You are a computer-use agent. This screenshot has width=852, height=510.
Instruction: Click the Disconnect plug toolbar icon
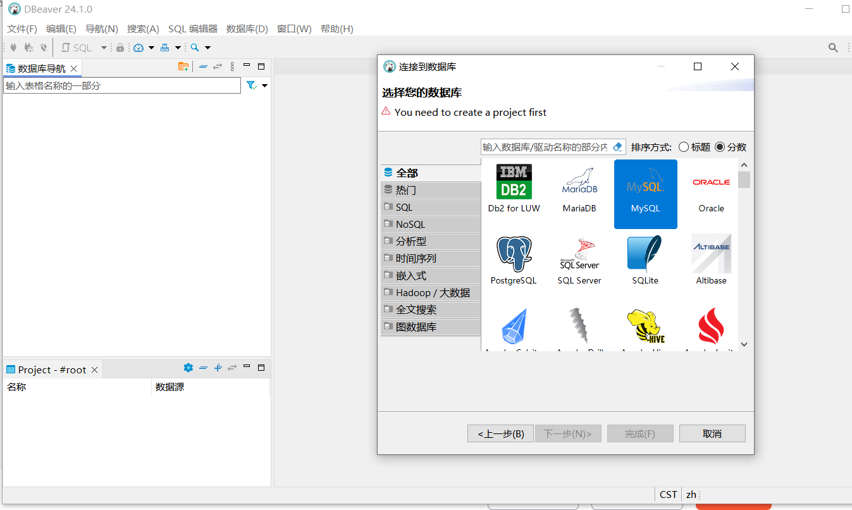click(x=44, y=47)
